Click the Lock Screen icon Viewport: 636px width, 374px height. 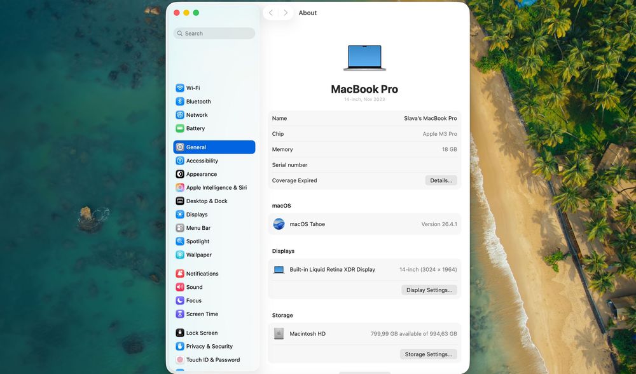pos(180,333)
